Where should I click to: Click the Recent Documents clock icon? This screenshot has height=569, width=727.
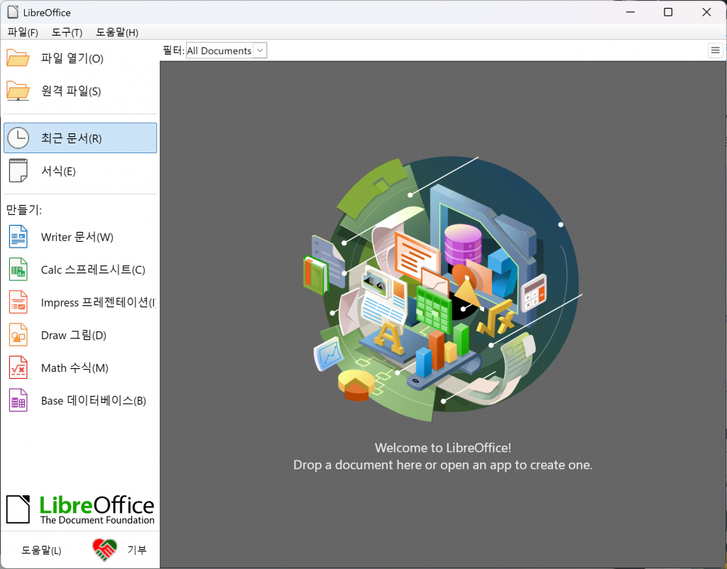(18, 138)
